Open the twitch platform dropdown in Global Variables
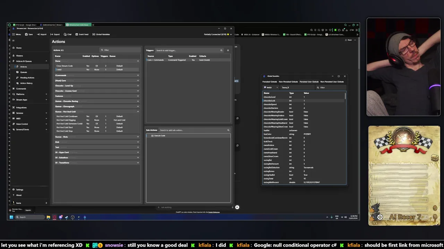Viewport: 444px width, 249px height. point(271,87)
